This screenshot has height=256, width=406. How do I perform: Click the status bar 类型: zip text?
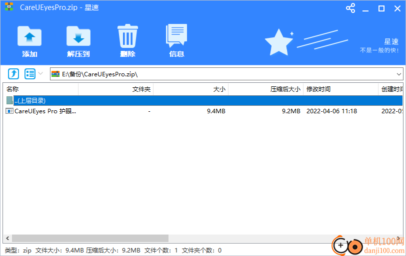coord(18,251)
